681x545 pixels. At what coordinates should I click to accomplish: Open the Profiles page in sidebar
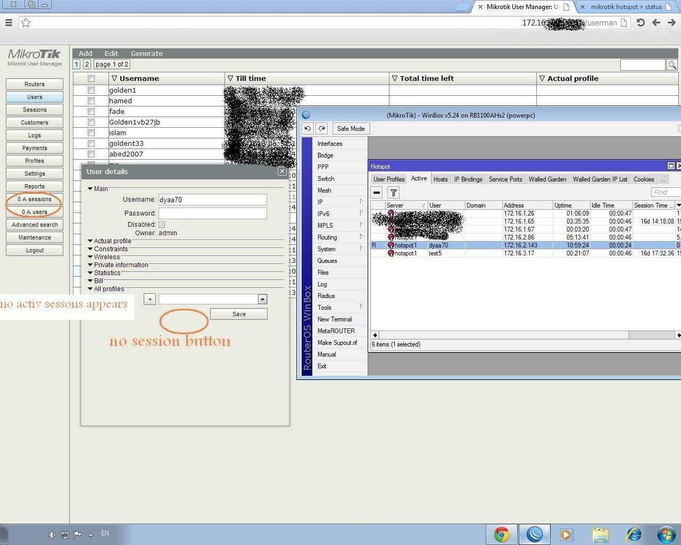pyautogui.click(x=35, y=161)
